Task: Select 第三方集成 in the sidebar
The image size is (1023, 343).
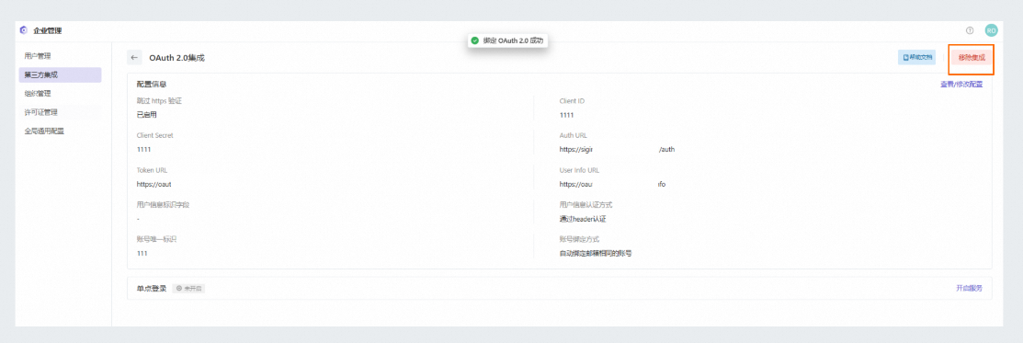Action: [x=60, y=74]
